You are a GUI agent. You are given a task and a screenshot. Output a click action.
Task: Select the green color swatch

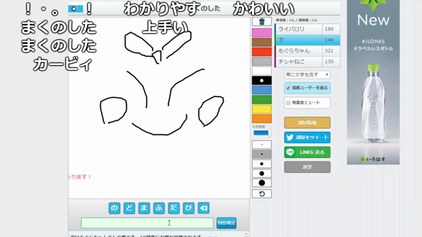(x=262, y=100)
